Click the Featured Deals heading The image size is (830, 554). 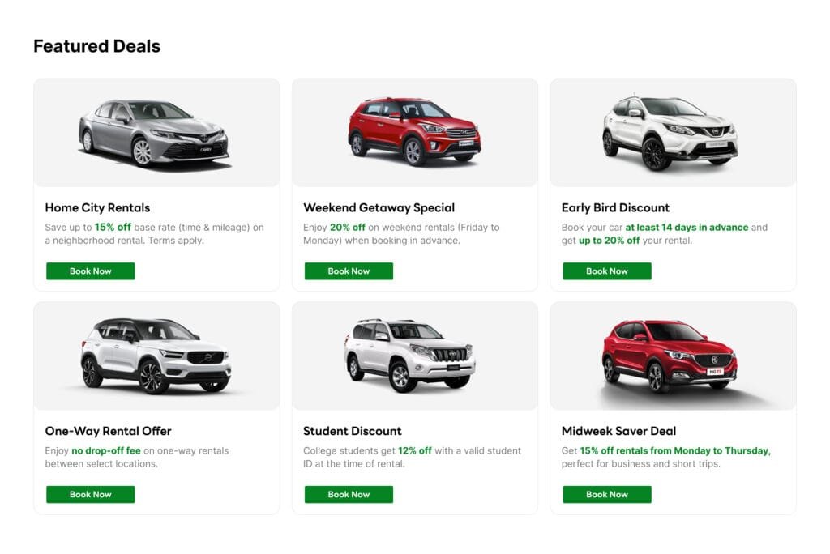pyautogui.click(x=96, y=46)
